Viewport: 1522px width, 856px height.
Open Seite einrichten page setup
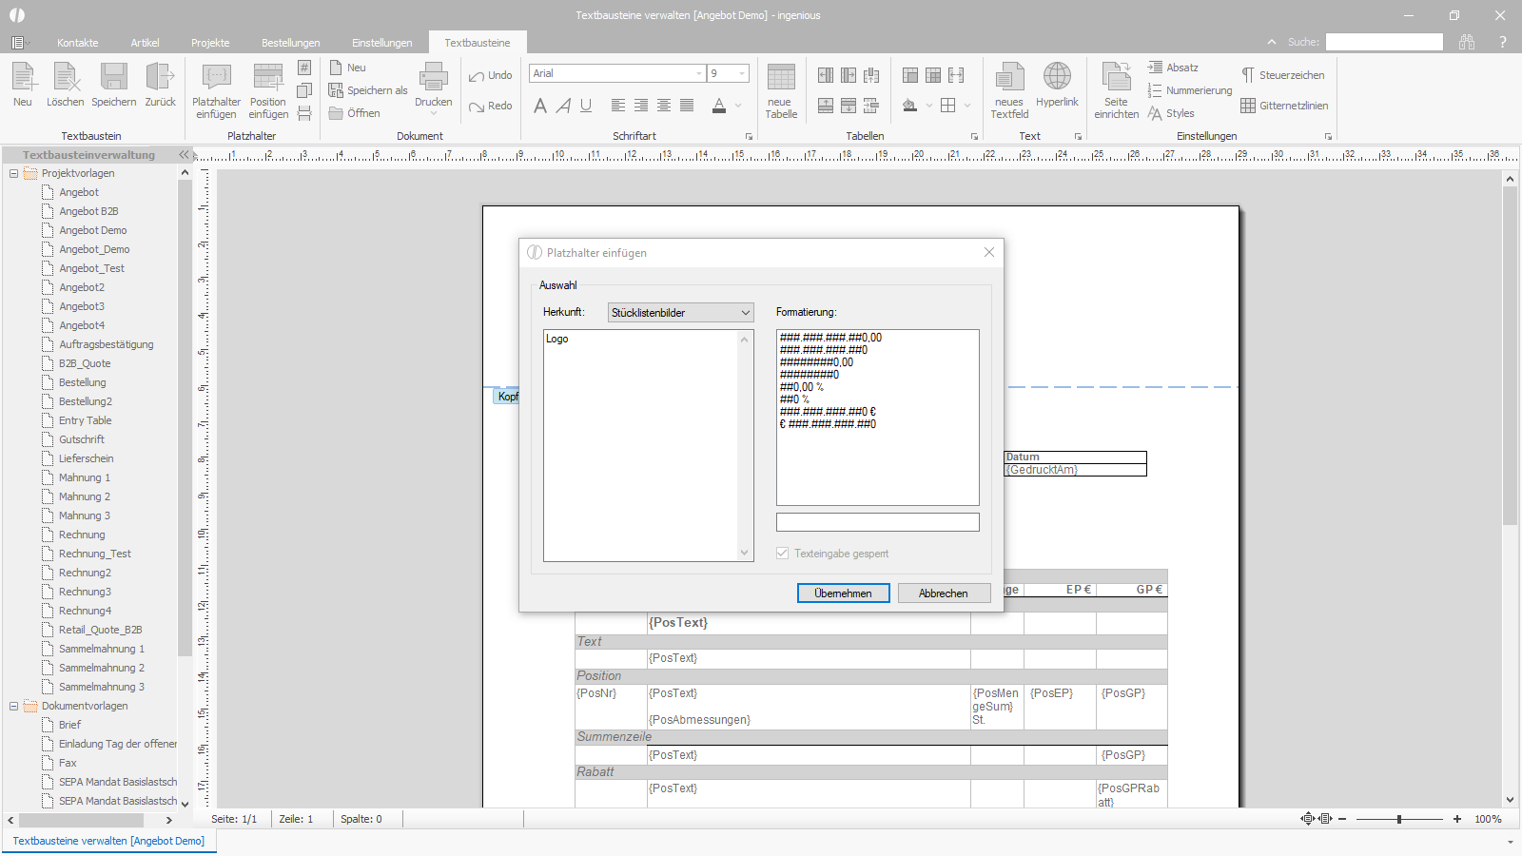click(x=1116, y=90)
